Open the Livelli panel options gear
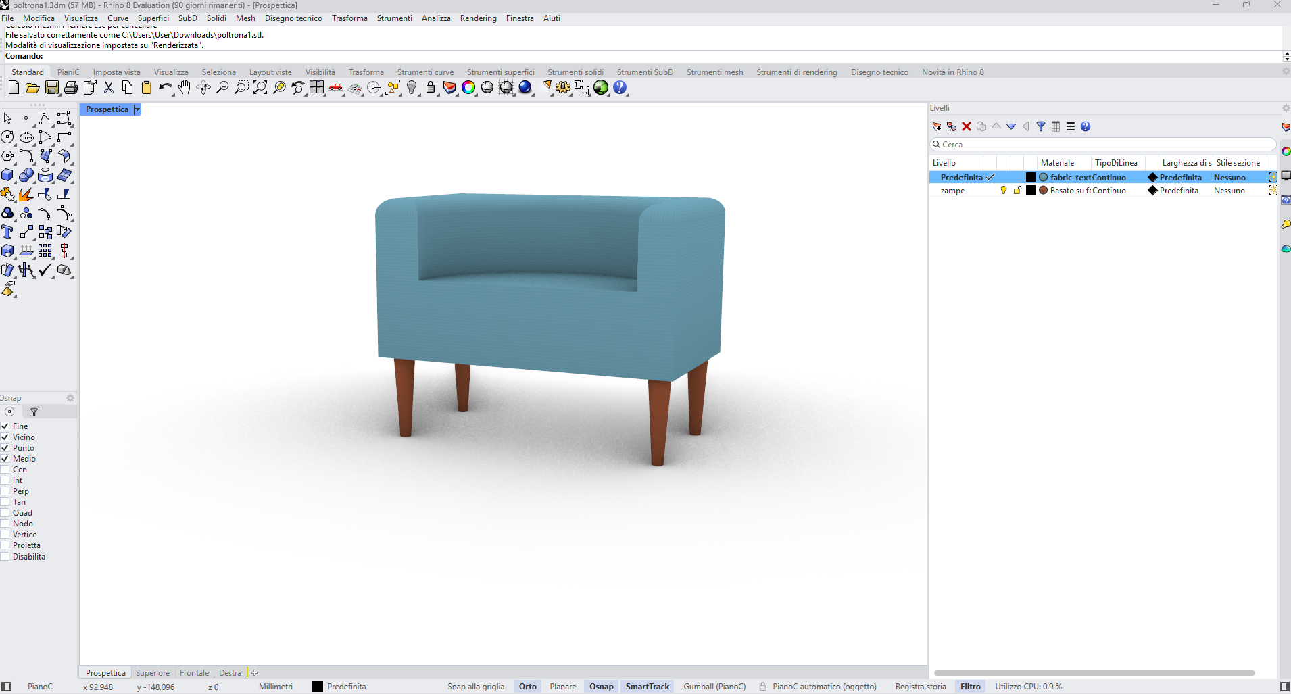This screenshot has width=1291, height=694. tap(1285, 107)
